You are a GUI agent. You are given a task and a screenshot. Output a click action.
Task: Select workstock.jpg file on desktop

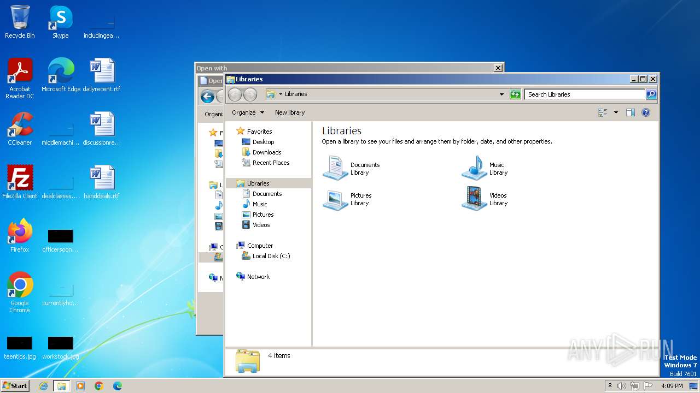click(x=61, y=348)
